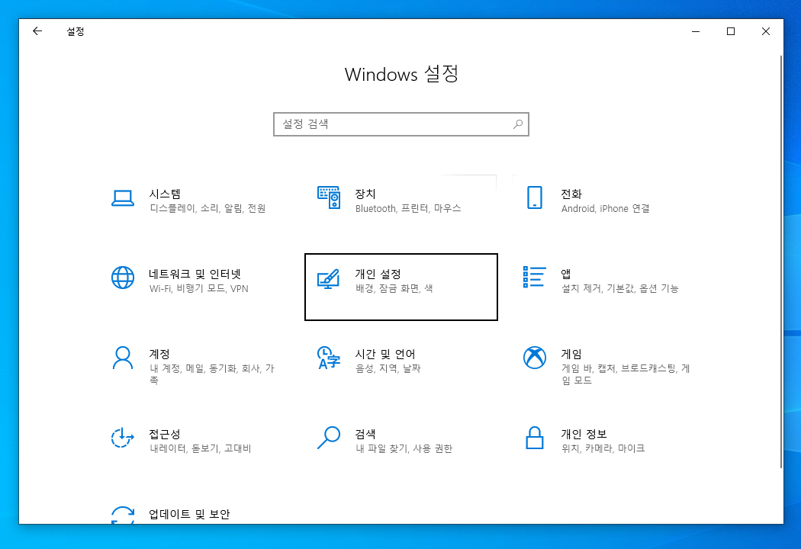Select the 계정 title text
Viewport: 801px width, 549px height.
(x=159, y=354)
